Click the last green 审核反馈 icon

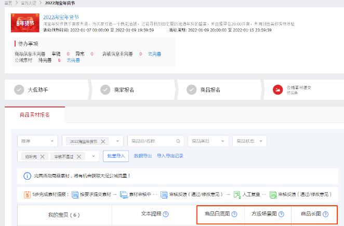click(x=273, y=195)
